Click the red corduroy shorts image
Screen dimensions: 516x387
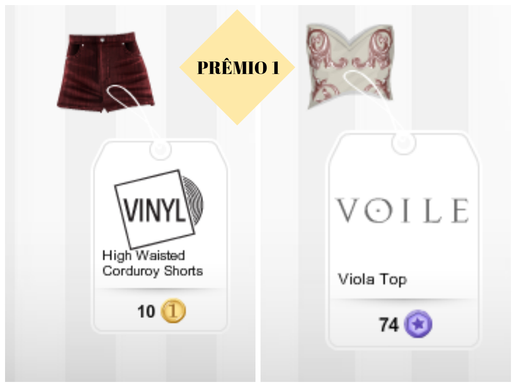[106, 72]
